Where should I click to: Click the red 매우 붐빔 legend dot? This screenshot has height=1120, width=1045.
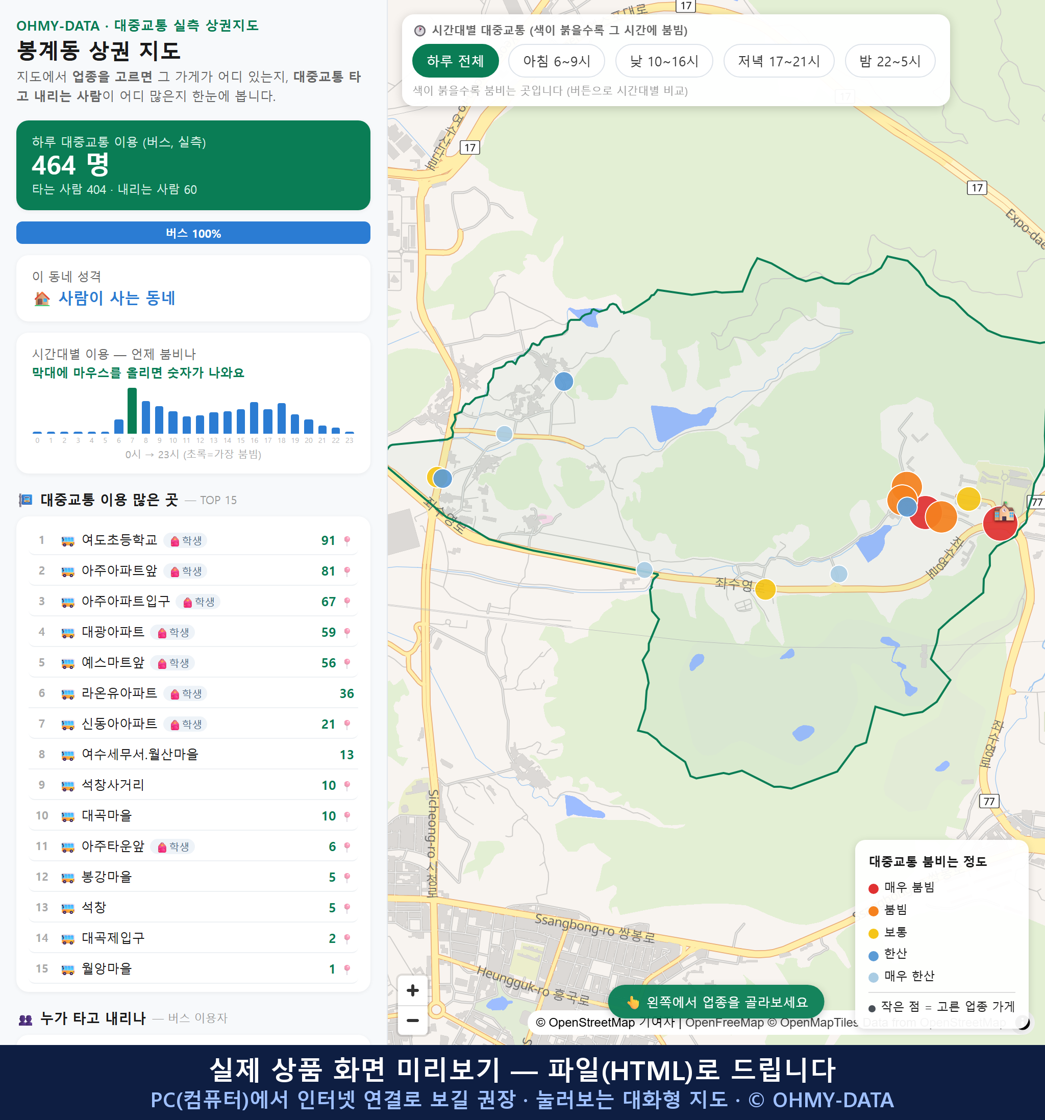[x=873, y=888]
